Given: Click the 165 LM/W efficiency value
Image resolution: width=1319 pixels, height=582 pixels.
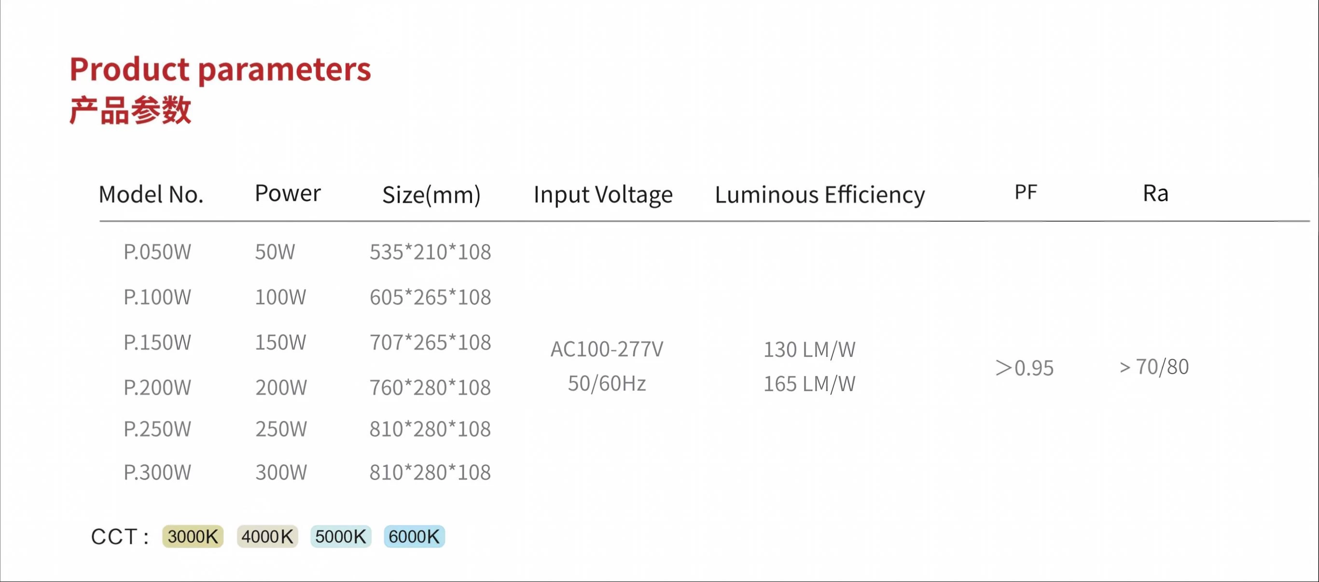Looking at the screenshot, I should pyautogui.click(x=809, y=384).
